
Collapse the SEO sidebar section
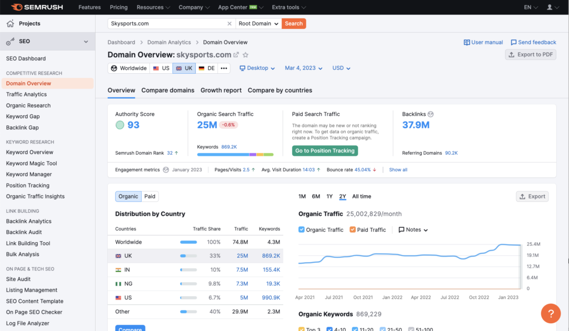pos(86,41)
